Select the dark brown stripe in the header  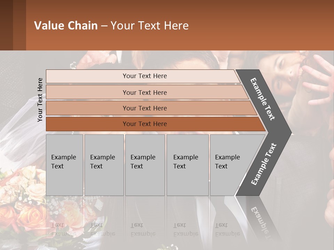(6, 25)
